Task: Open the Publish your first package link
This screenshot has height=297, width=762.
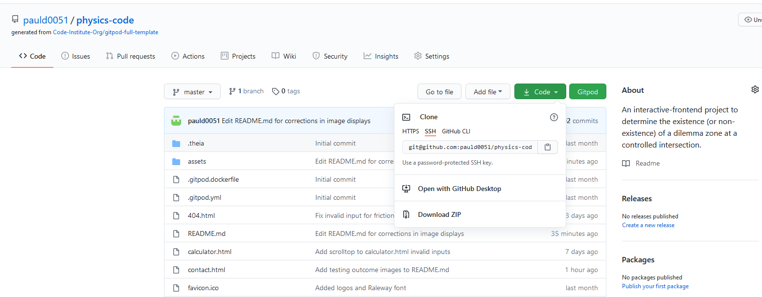Action: click(x=655, y=286)
